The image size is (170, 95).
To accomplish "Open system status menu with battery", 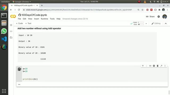I will pyautogui.click(x=164, y=2).
